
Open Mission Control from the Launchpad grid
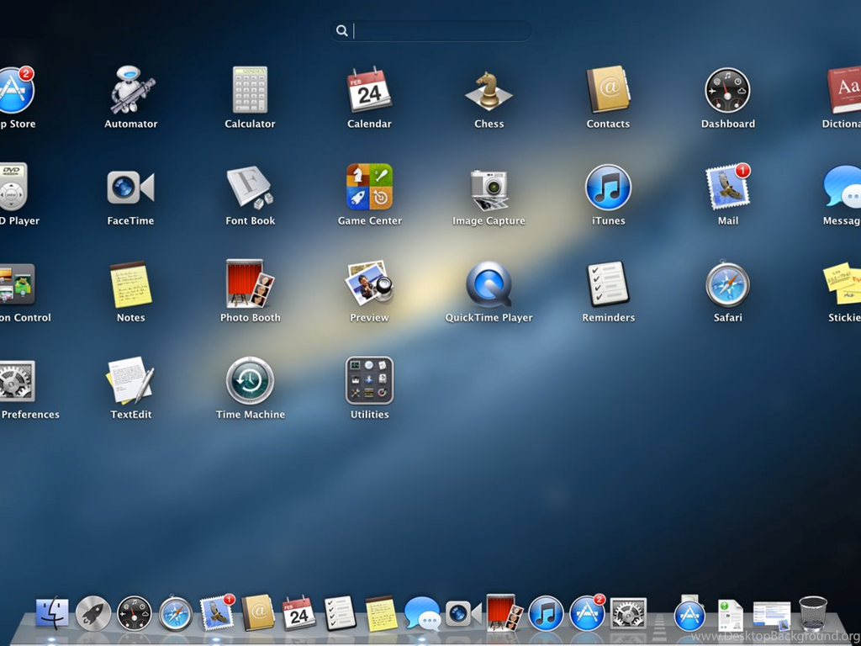click(x=17, y=284)
